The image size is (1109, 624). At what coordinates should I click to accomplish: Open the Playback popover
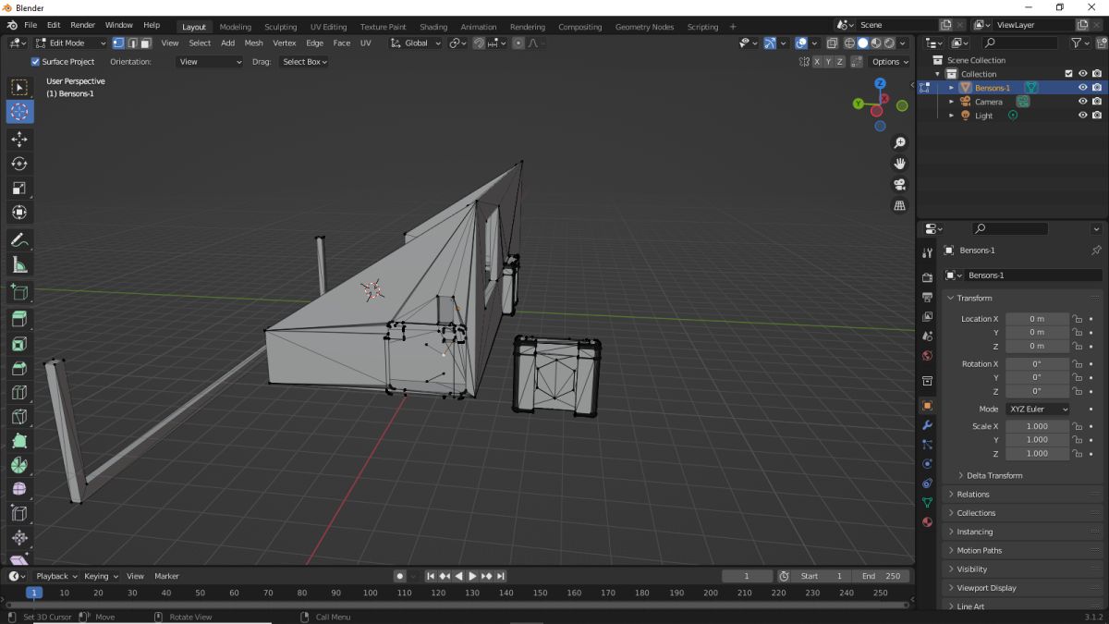[55, 576]
